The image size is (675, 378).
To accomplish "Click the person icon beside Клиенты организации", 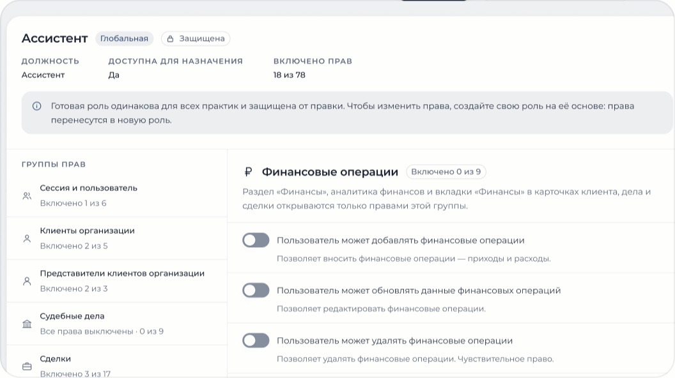I will [x=27, y=239].
